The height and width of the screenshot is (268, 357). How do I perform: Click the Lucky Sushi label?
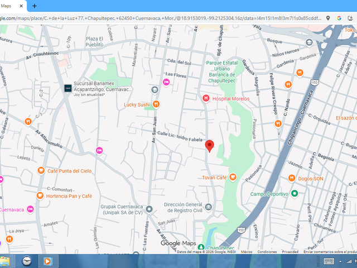[x=137, y=104]
